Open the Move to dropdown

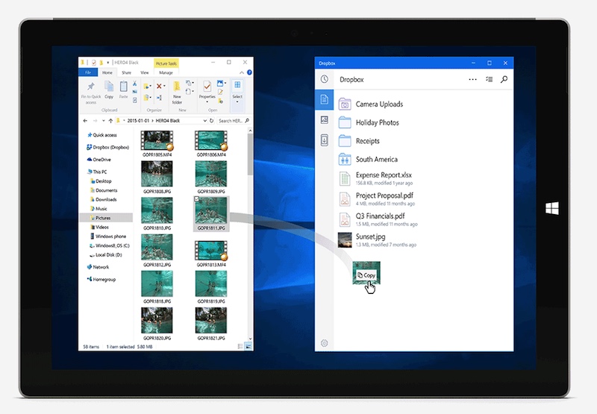tap(147, 86)
